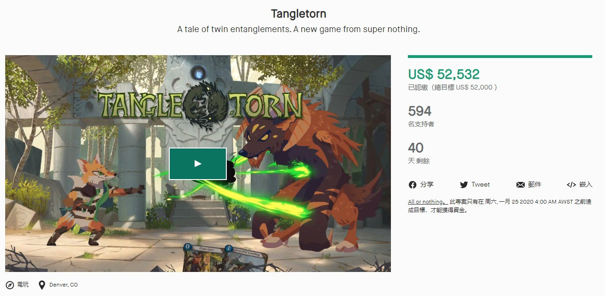Click the embed code brackets icon

[x=571, y=185]
